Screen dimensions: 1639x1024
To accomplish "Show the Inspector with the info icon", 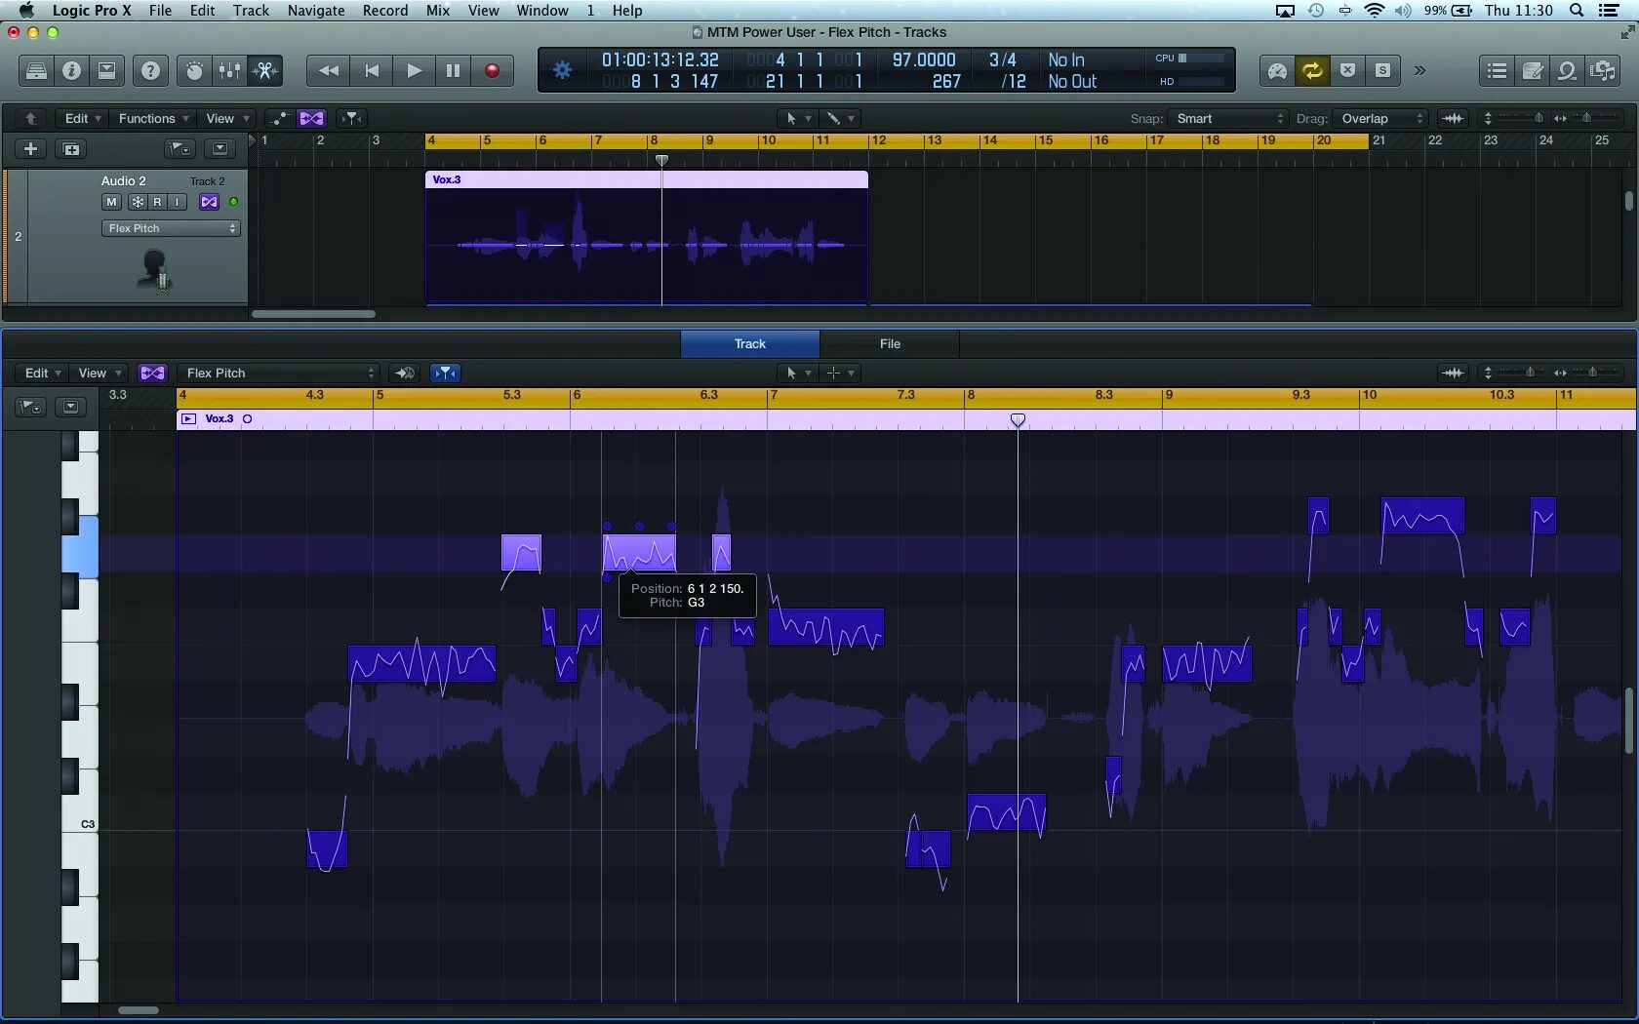I will point(71,70).
